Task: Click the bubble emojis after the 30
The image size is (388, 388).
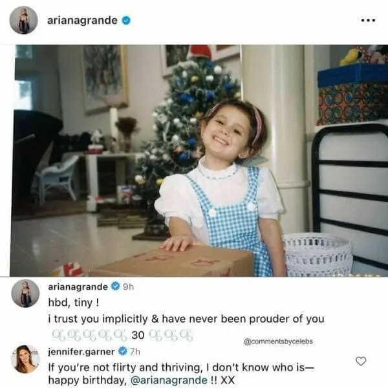Action: [171, 335]
